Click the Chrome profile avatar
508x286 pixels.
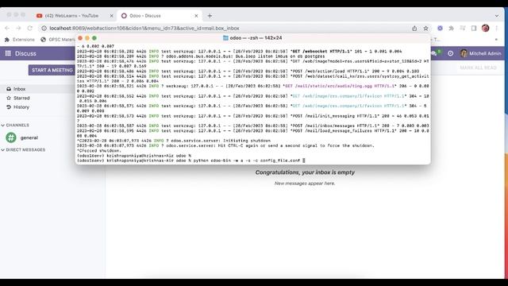tap(485, 29)
